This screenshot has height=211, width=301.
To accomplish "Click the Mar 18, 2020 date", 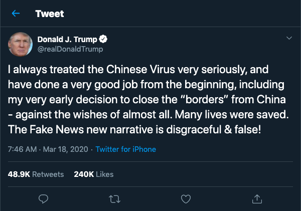I will point(65,149).
